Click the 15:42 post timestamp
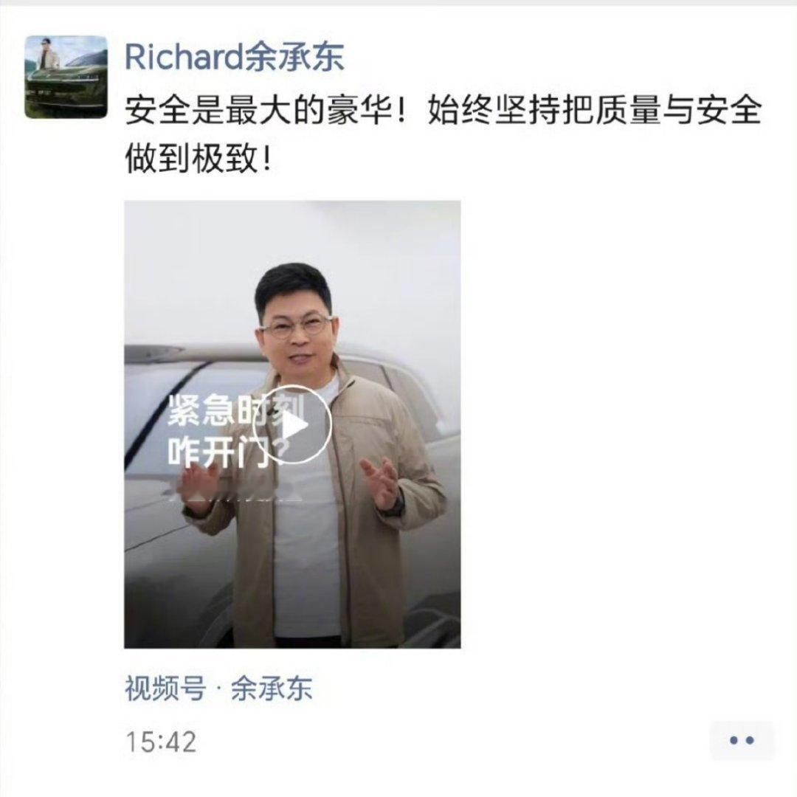Image resolution: width=797 pixels, height=797 pixels. click(161, 742)
